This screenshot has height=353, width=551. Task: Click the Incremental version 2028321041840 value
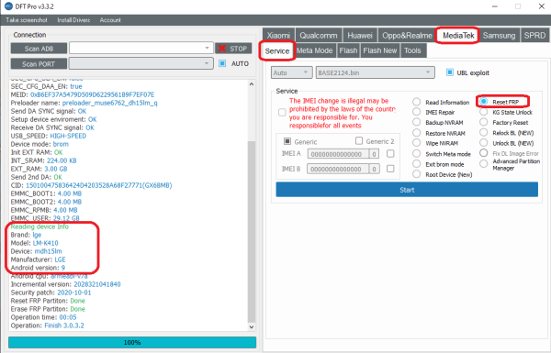(x=97, y=284)
